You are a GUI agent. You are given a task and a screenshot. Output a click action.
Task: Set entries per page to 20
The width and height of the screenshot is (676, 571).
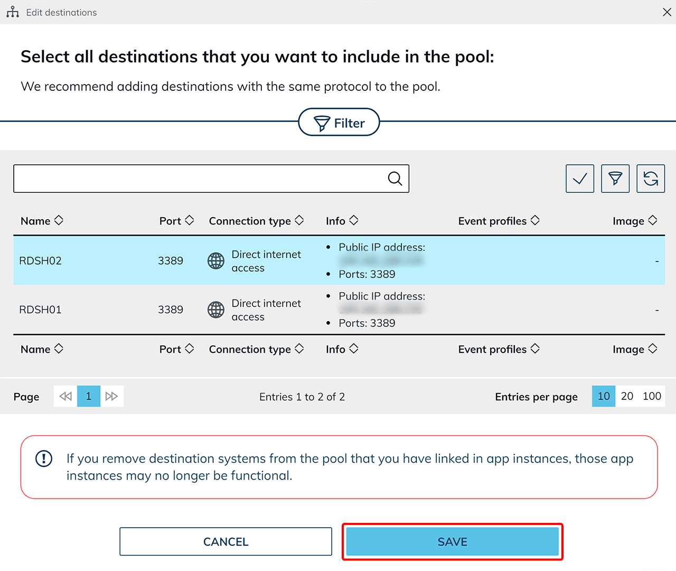point(627,396)
